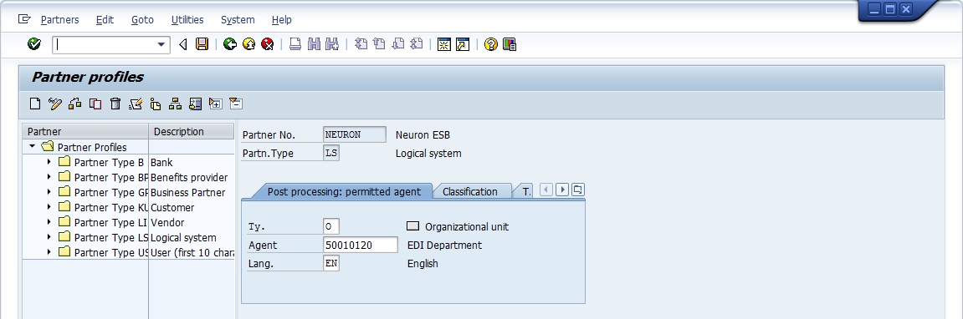Expand Partner Type B Bank node
Viewport: 963px width, 319px height.
[49, 162]
